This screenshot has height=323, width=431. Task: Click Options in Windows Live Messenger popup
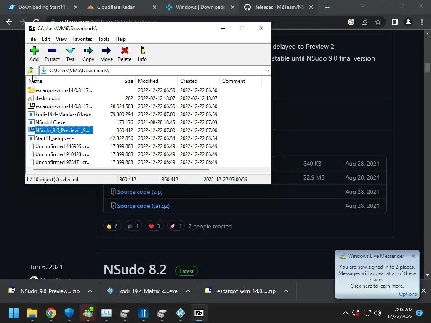click(407, 294)
